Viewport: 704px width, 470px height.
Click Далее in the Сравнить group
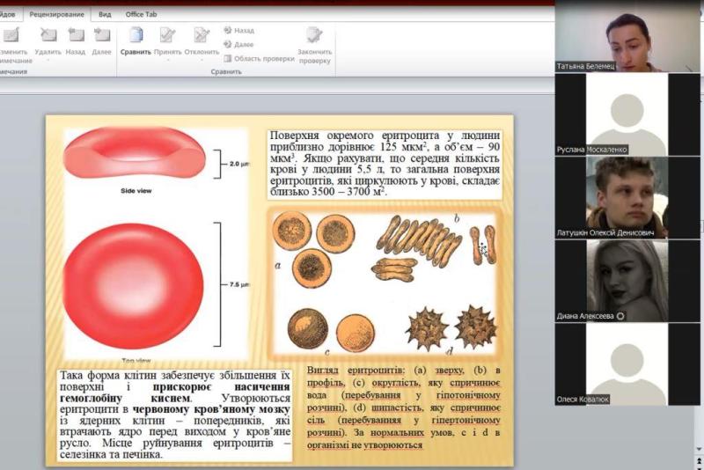point(238,44)
